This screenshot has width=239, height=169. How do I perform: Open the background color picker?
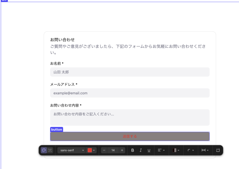176,150
